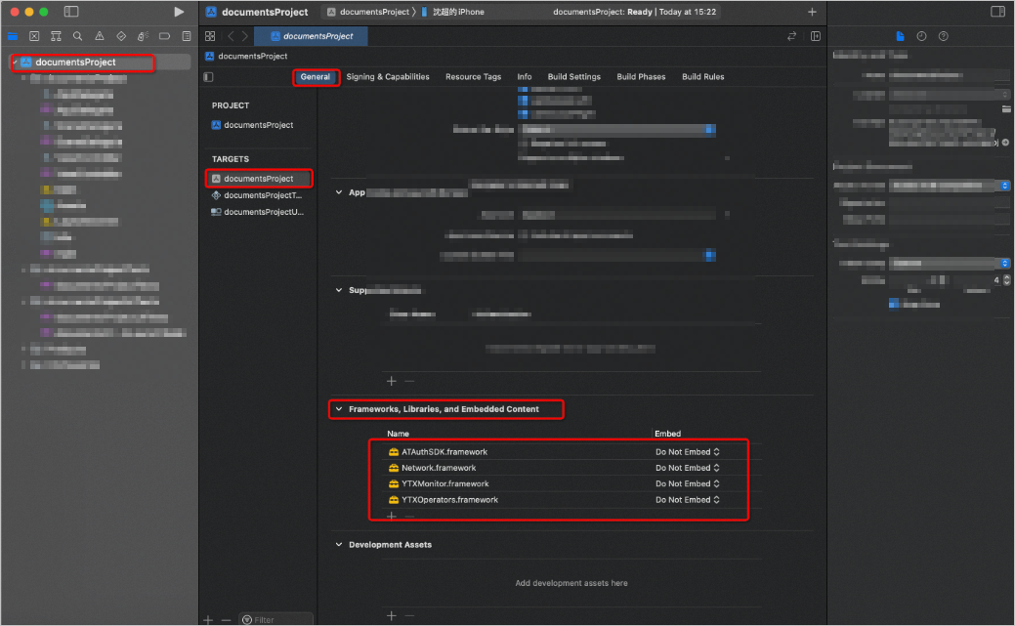Add a framework with the plus button
Screen dimensions: 1015x626
[x=392, y=516]
